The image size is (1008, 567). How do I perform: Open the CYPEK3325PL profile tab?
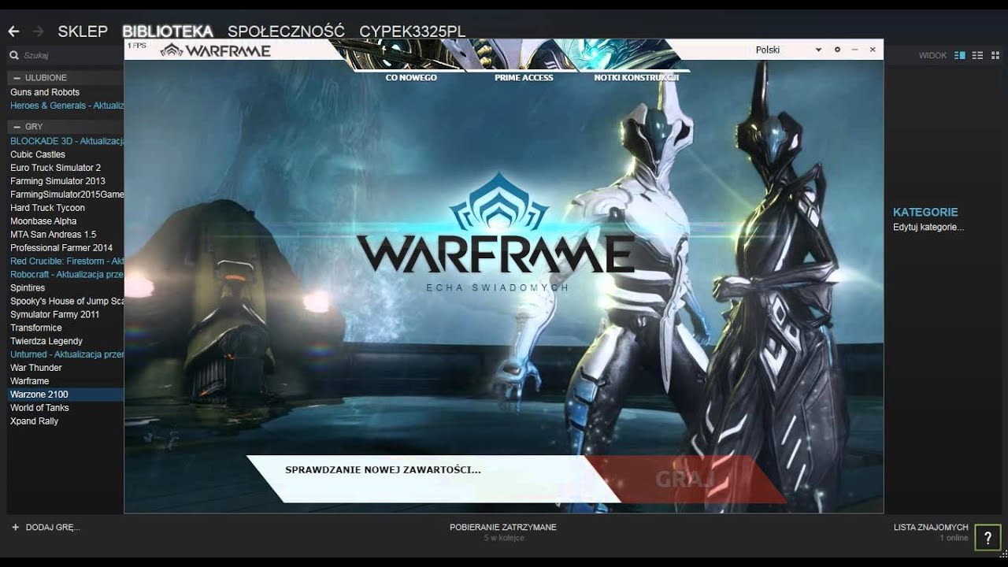pos(412,31)
